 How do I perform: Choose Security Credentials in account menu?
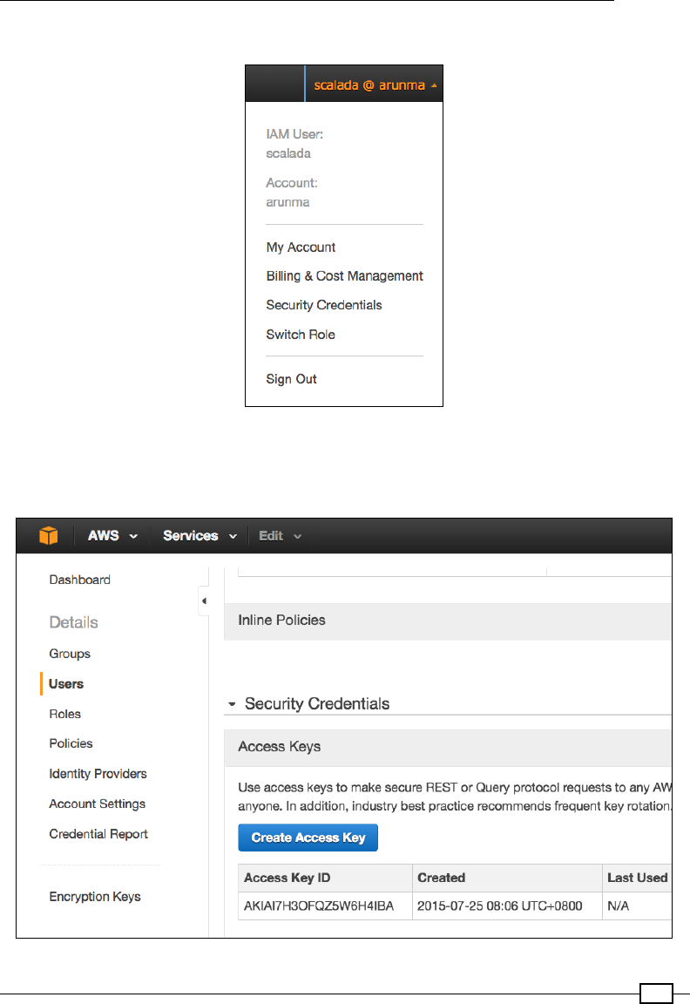[x=324, y=305]
